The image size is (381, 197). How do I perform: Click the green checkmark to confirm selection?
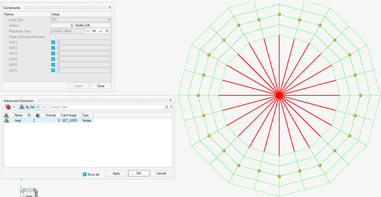click(101, 31)
